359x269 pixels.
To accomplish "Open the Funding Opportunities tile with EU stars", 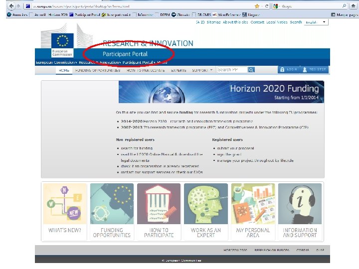I will click(112, 212).
